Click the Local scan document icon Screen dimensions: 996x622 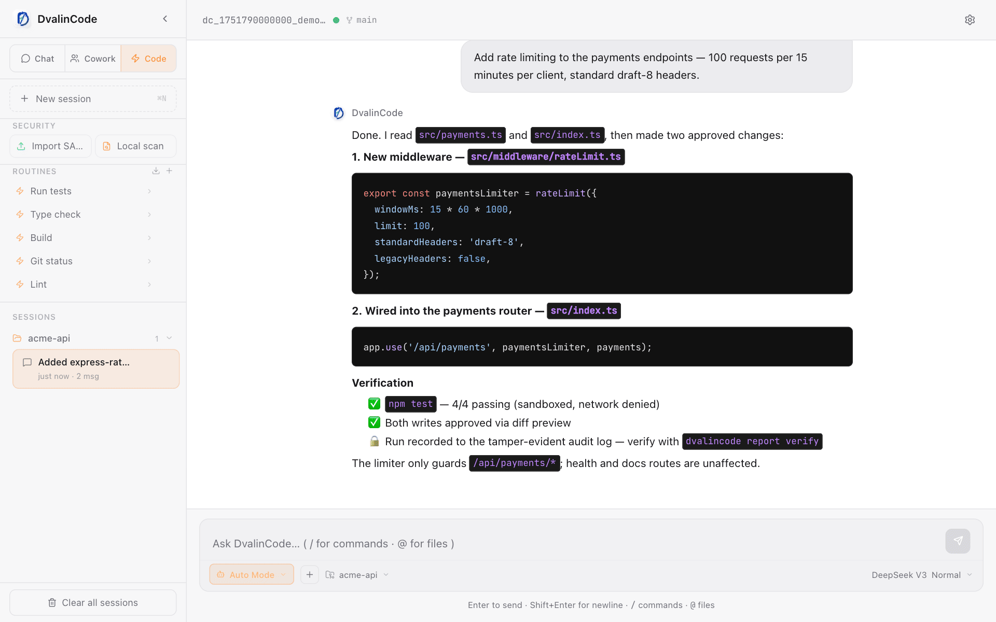[x=106, y=146]
